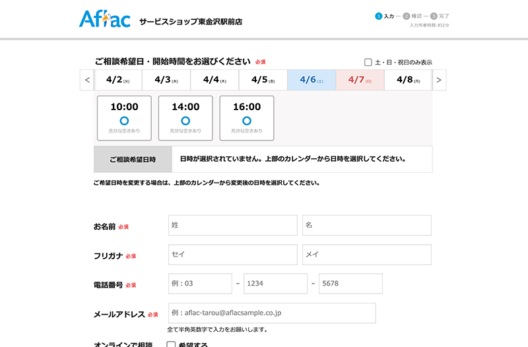
Task: Click the first name (名) field
Action: click(x=366, y=225)
